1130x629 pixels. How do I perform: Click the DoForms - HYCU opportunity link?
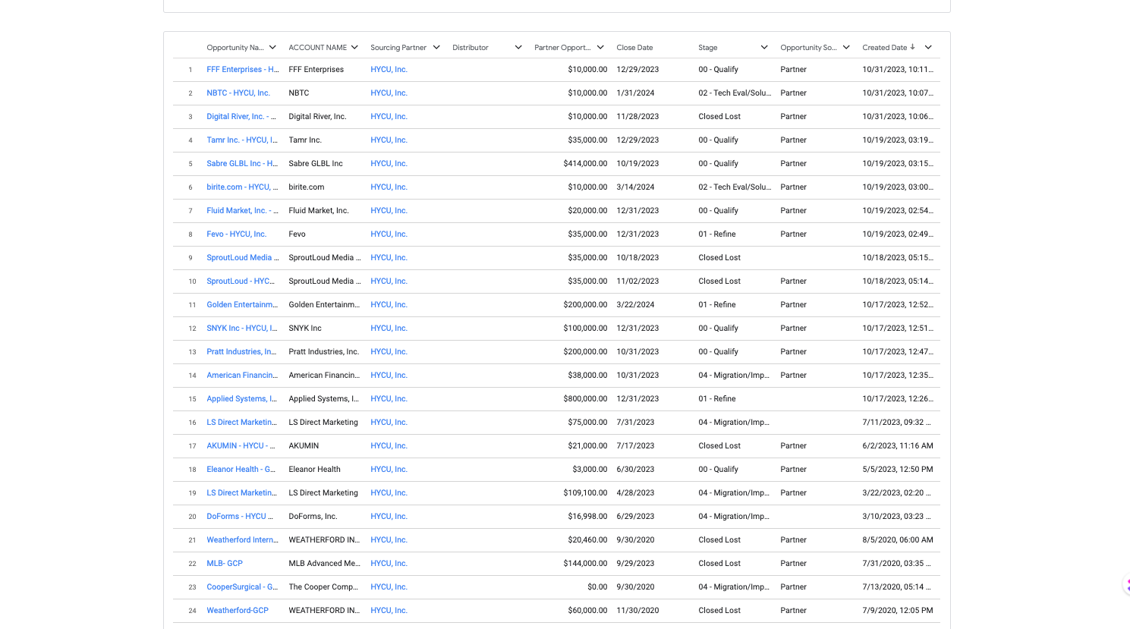coord(240,517)
